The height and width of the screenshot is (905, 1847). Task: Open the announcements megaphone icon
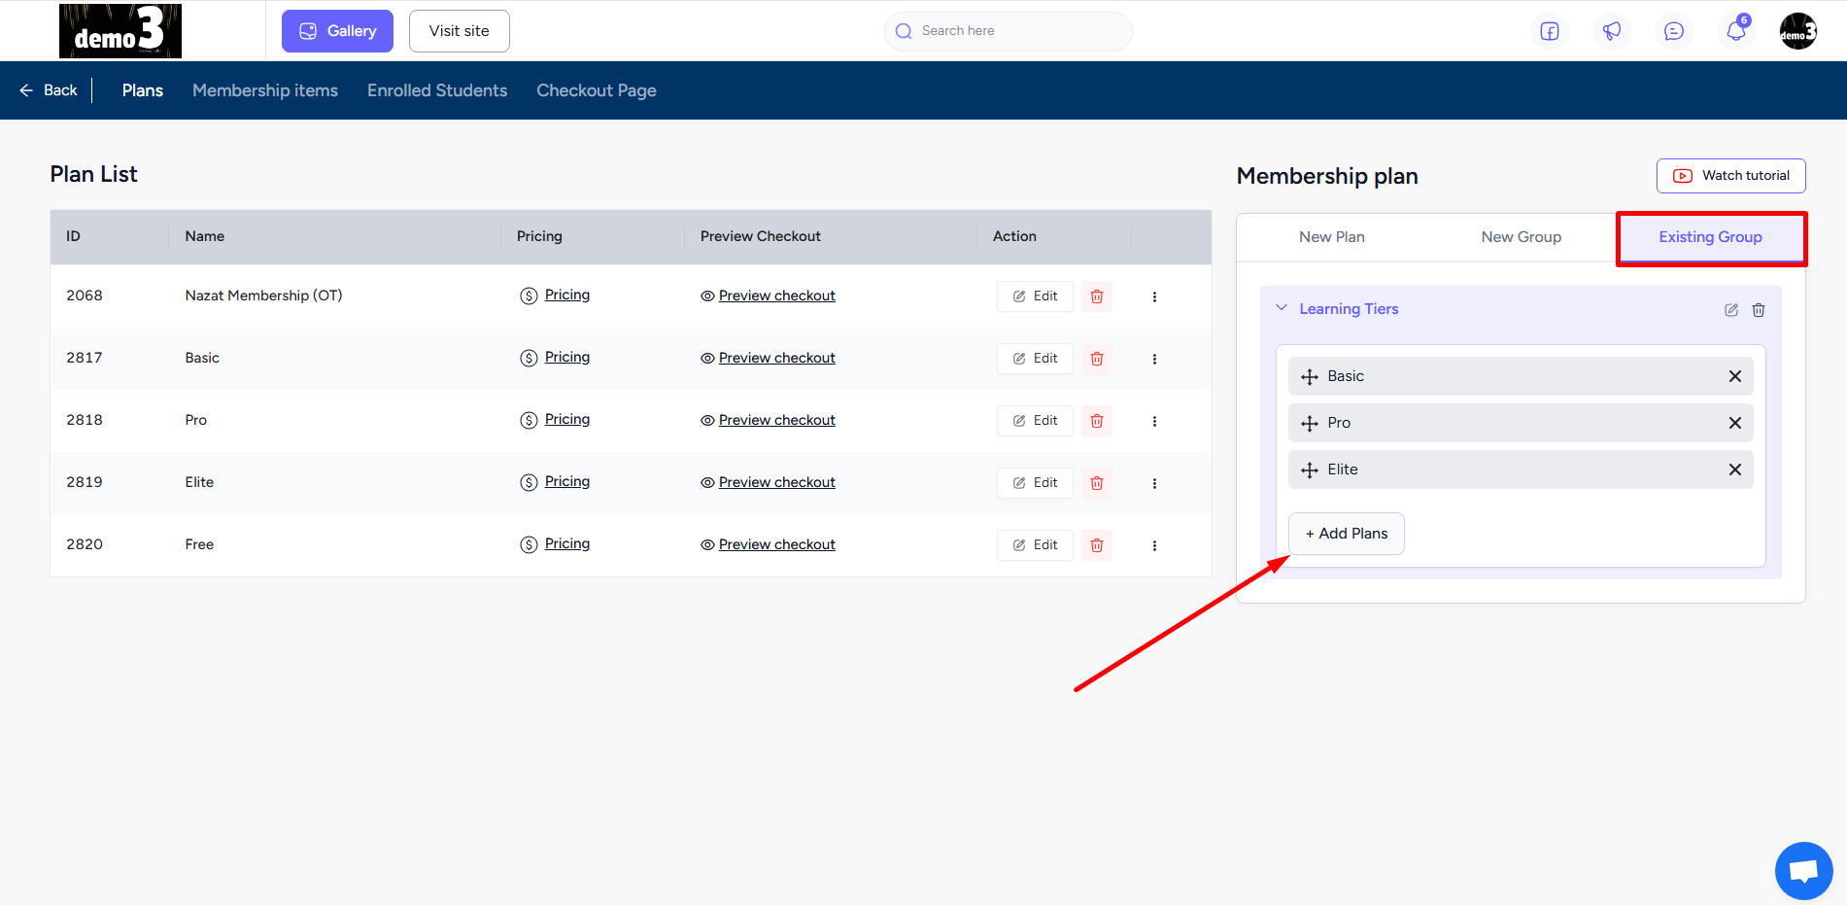1612,31
